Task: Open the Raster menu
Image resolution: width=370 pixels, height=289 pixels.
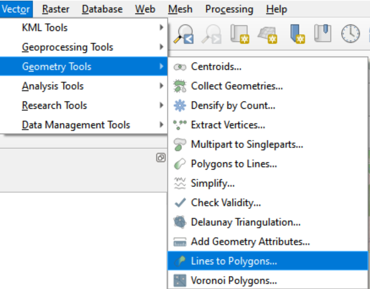Action: (56, 9)
